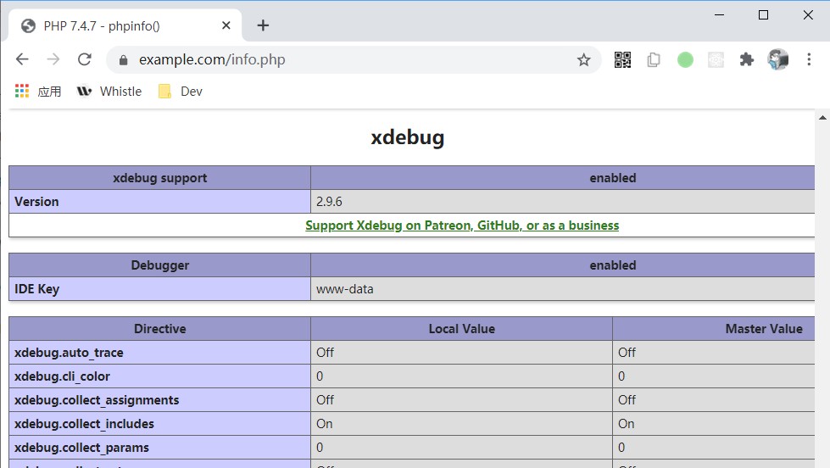This screenshot has width=830, height=468.
Task: Click scrollbar up arrow
Action: coord(822,118)
